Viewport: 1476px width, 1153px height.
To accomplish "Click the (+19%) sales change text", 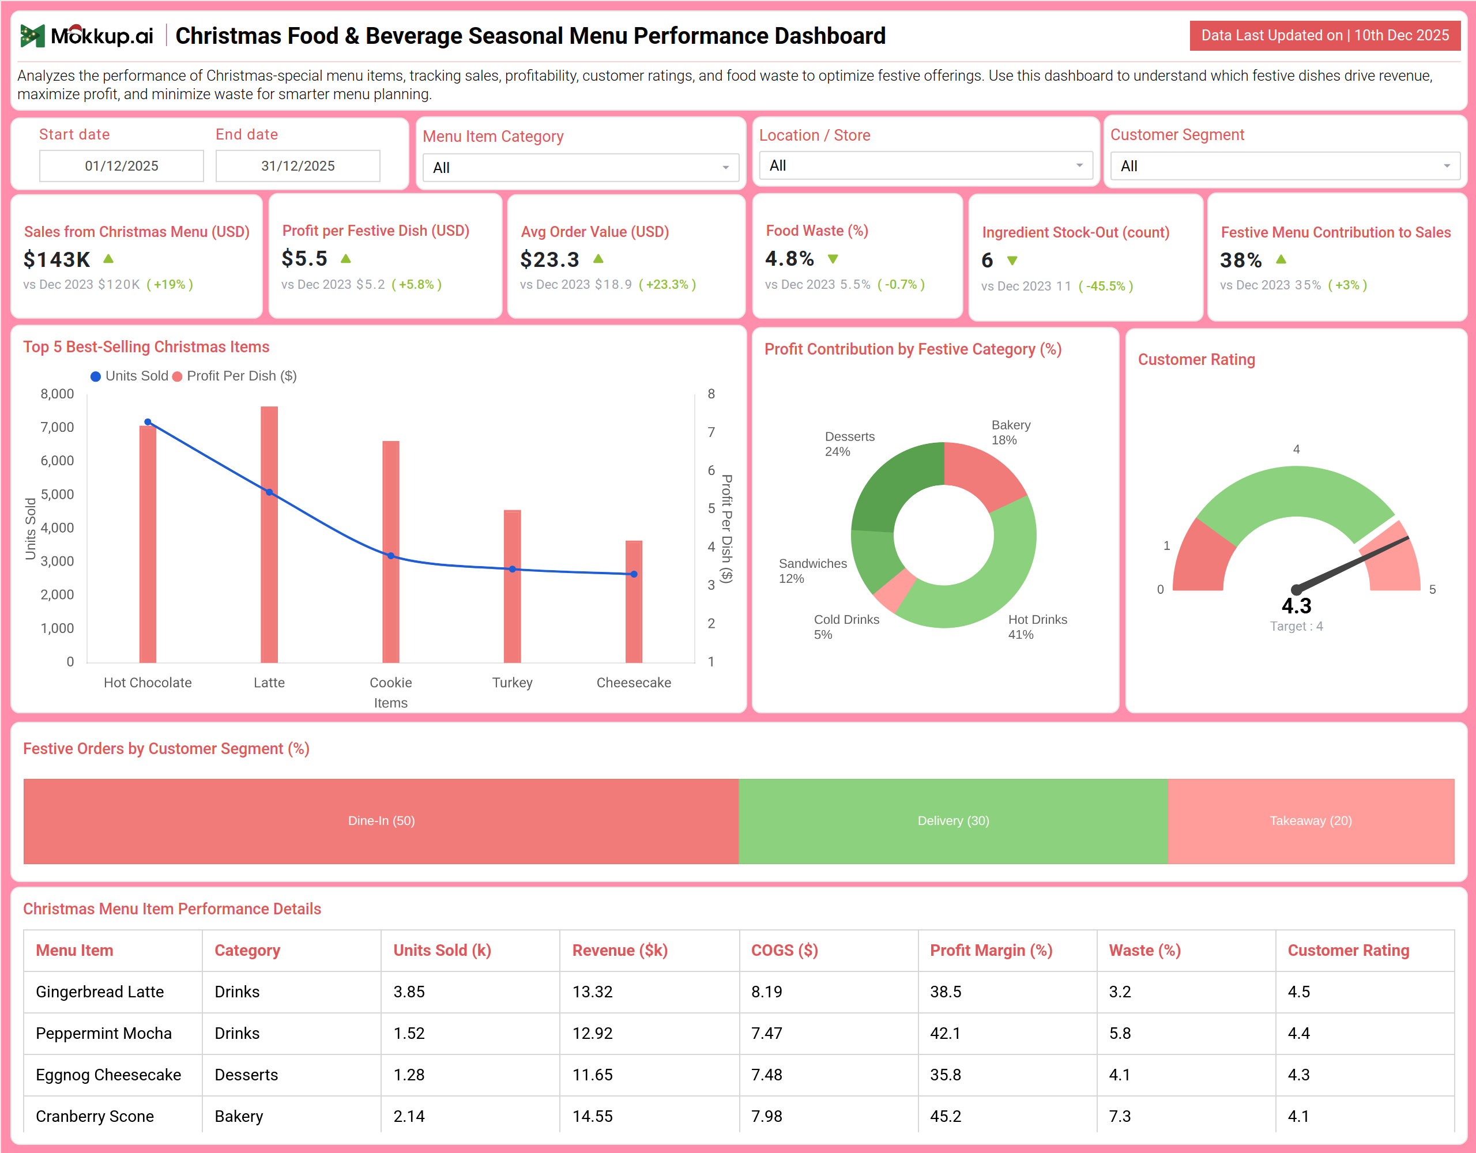I will (170, 285).
